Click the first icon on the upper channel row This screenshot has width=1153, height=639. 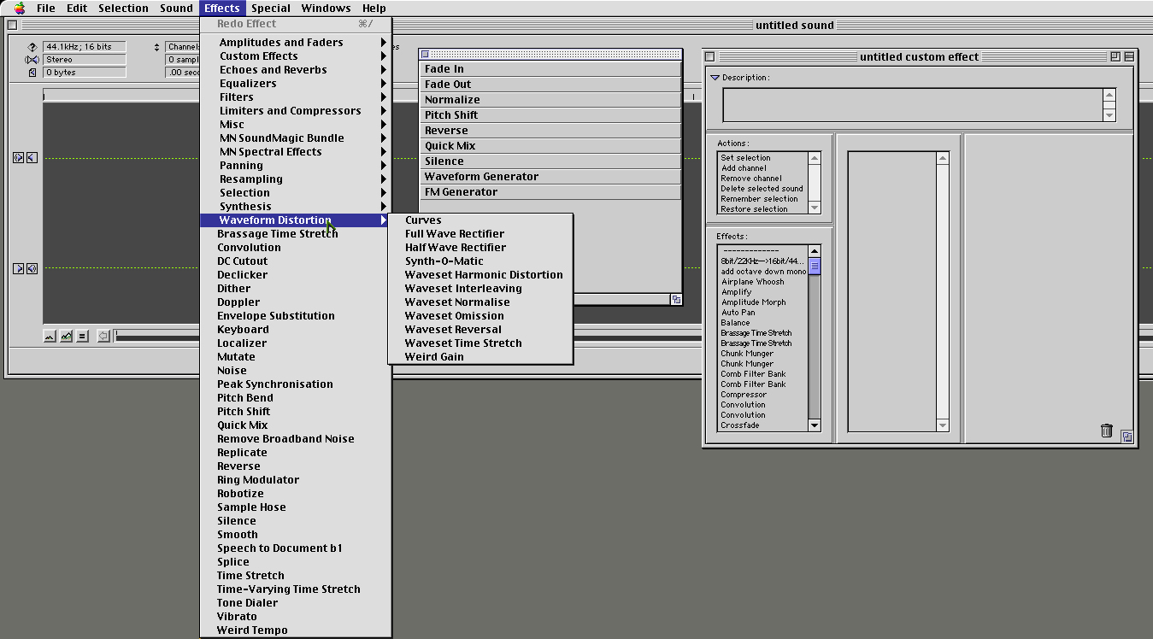point(18,158)
